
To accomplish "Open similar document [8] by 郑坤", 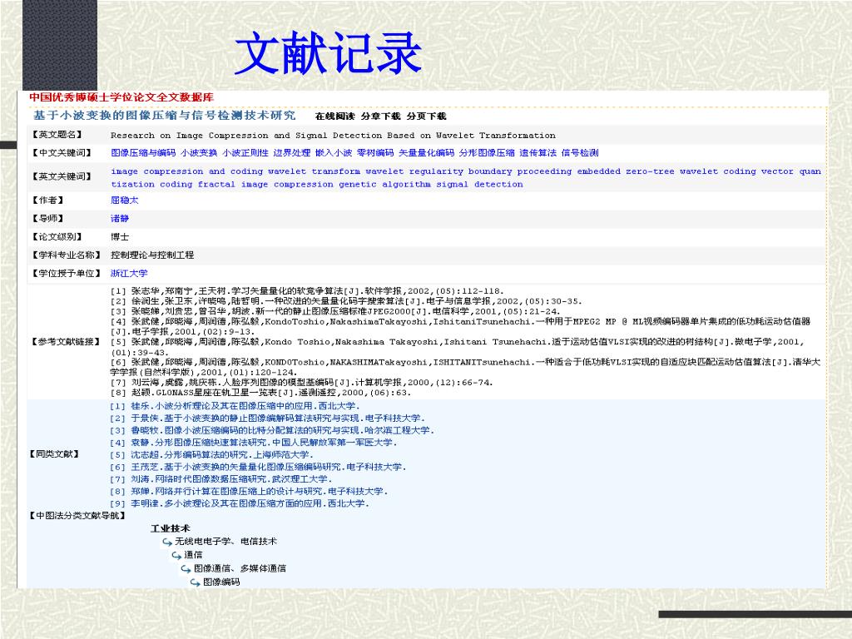I will coord(249,492).
